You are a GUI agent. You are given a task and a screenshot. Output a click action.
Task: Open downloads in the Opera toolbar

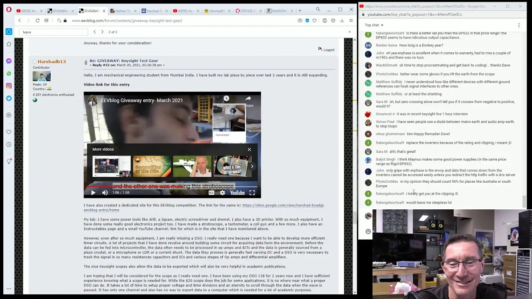tap(342, 20)
